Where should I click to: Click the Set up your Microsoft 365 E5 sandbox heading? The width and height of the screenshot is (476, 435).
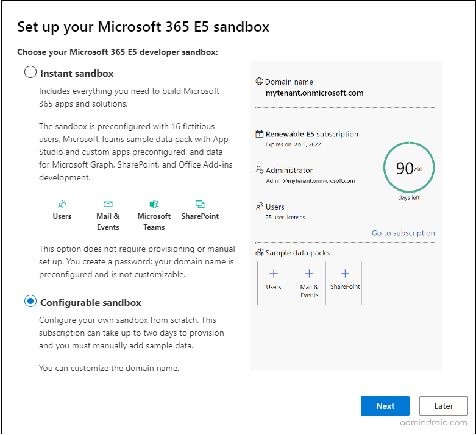pos(143,27)
